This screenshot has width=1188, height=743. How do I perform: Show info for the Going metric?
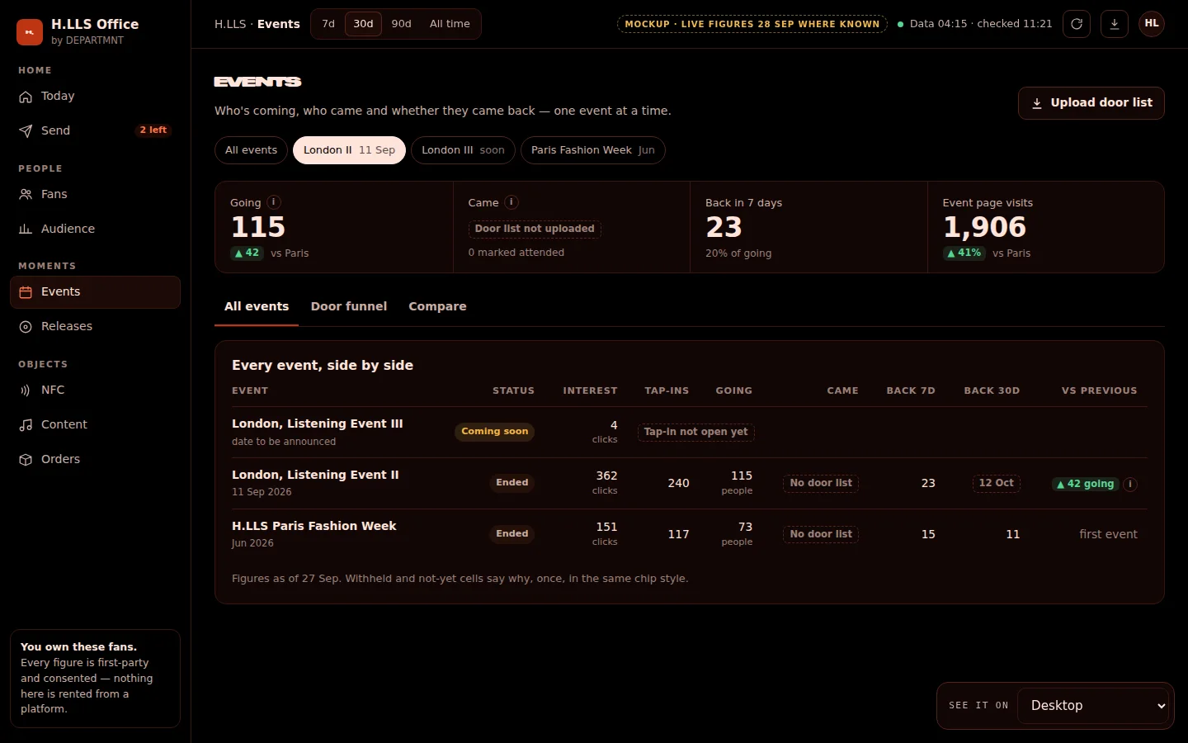click(x=274, y=202)
